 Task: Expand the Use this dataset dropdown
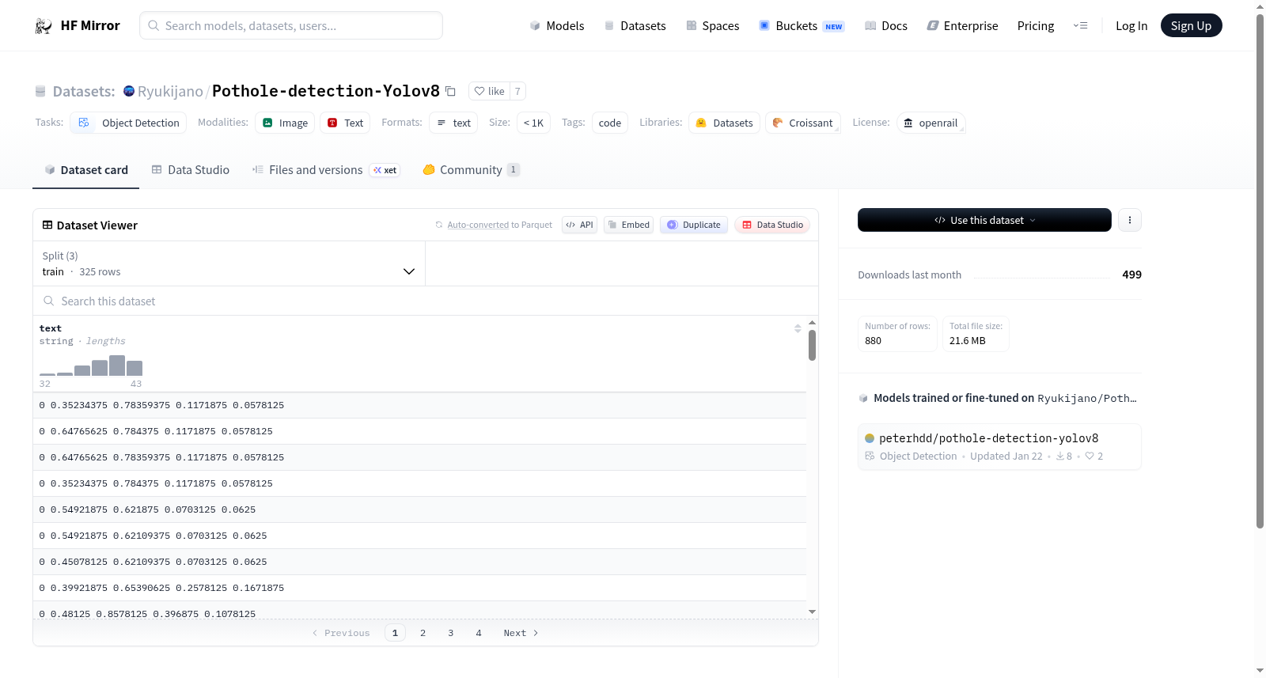(984, 220)
